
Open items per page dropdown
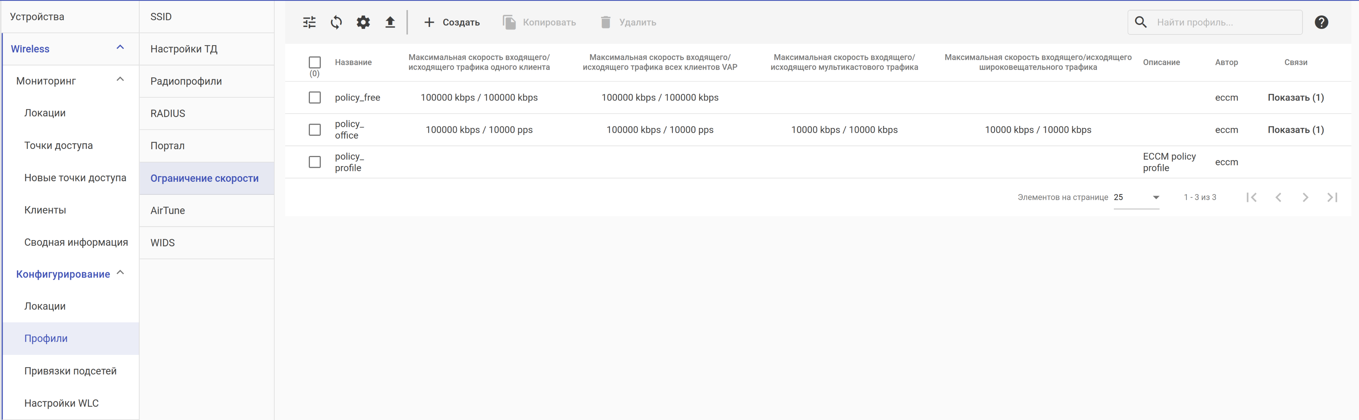tap(1136, 197)
